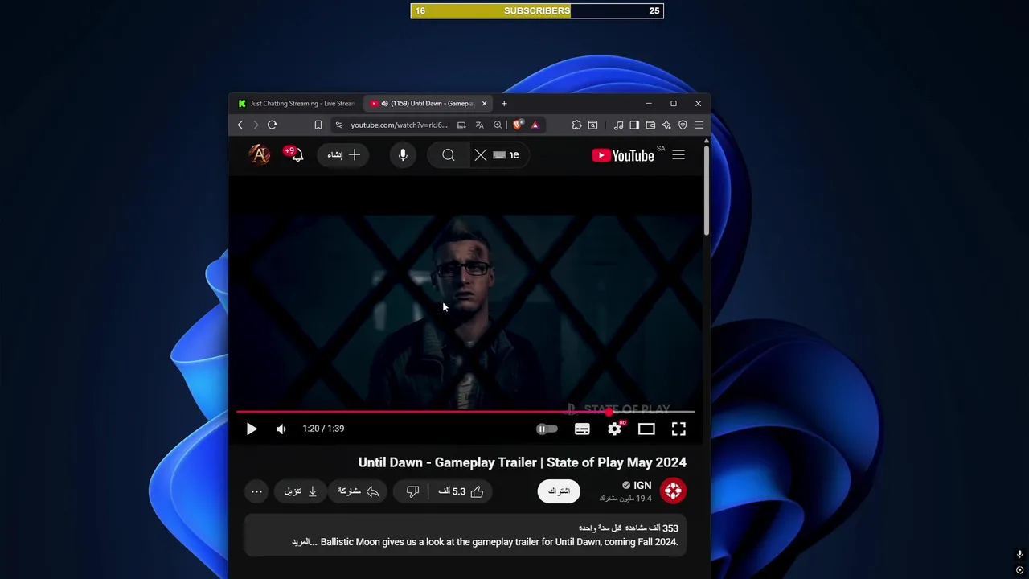The image size is (1029, 579).
Task: Open the three-dot more actions menu
Action: pyautogui.click(x=256, y=491)
